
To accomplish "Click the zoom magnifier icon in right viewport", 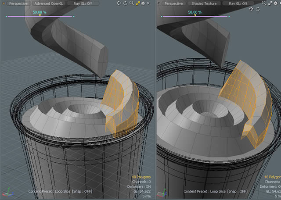I will tap(264, 3).
